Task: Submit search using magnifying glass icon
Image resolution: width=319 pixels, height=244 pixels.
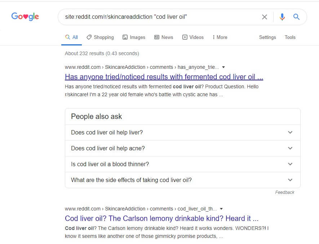Action: (296, 17)
